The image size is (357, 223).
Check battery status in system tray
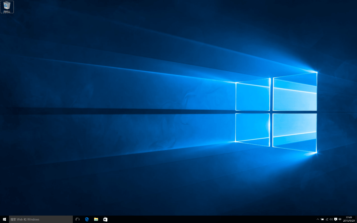[322, 219]
